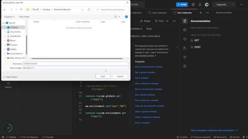Click the new tab plus icon
This screenshot has width=248, height=139.
201,13
